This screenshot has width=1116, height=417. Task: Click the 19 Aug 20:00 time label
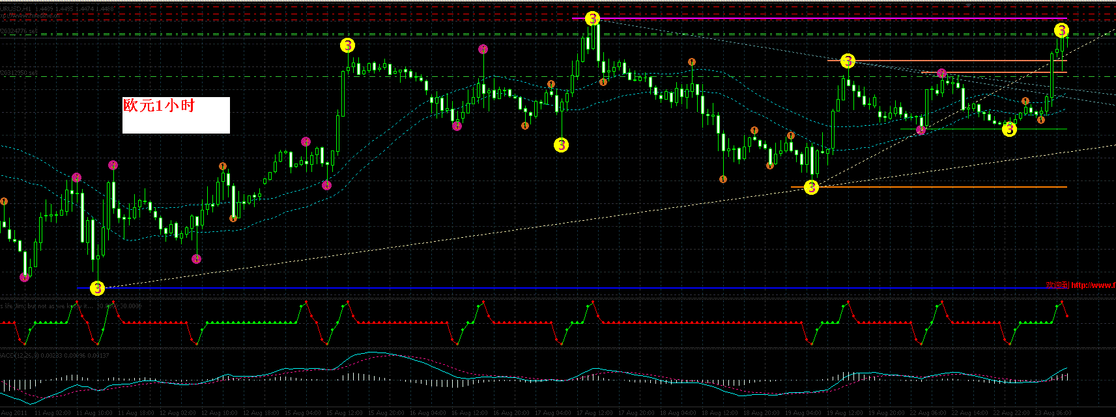pyautogui.click(x=887, y=413)
